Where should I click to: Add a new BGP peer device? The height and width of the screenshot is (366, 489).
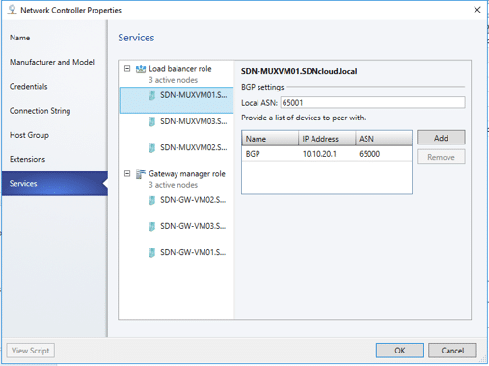[x=441, y=138]
